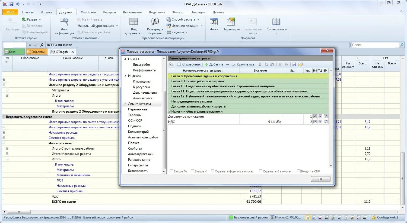Click the open folder icon in dialog toolbar

tap(300, 64)
